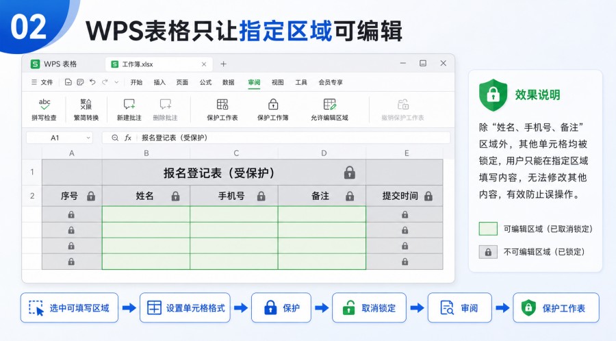The height and width of the screenshot is (341, 616).
Task: Click the 报名登记表（受保护）title cell
Action: [x=234, y=173]
